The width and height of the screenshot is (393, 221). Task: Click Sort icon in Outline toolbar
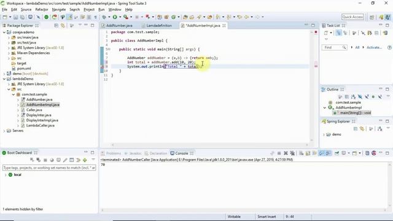[x=354, y=97]
